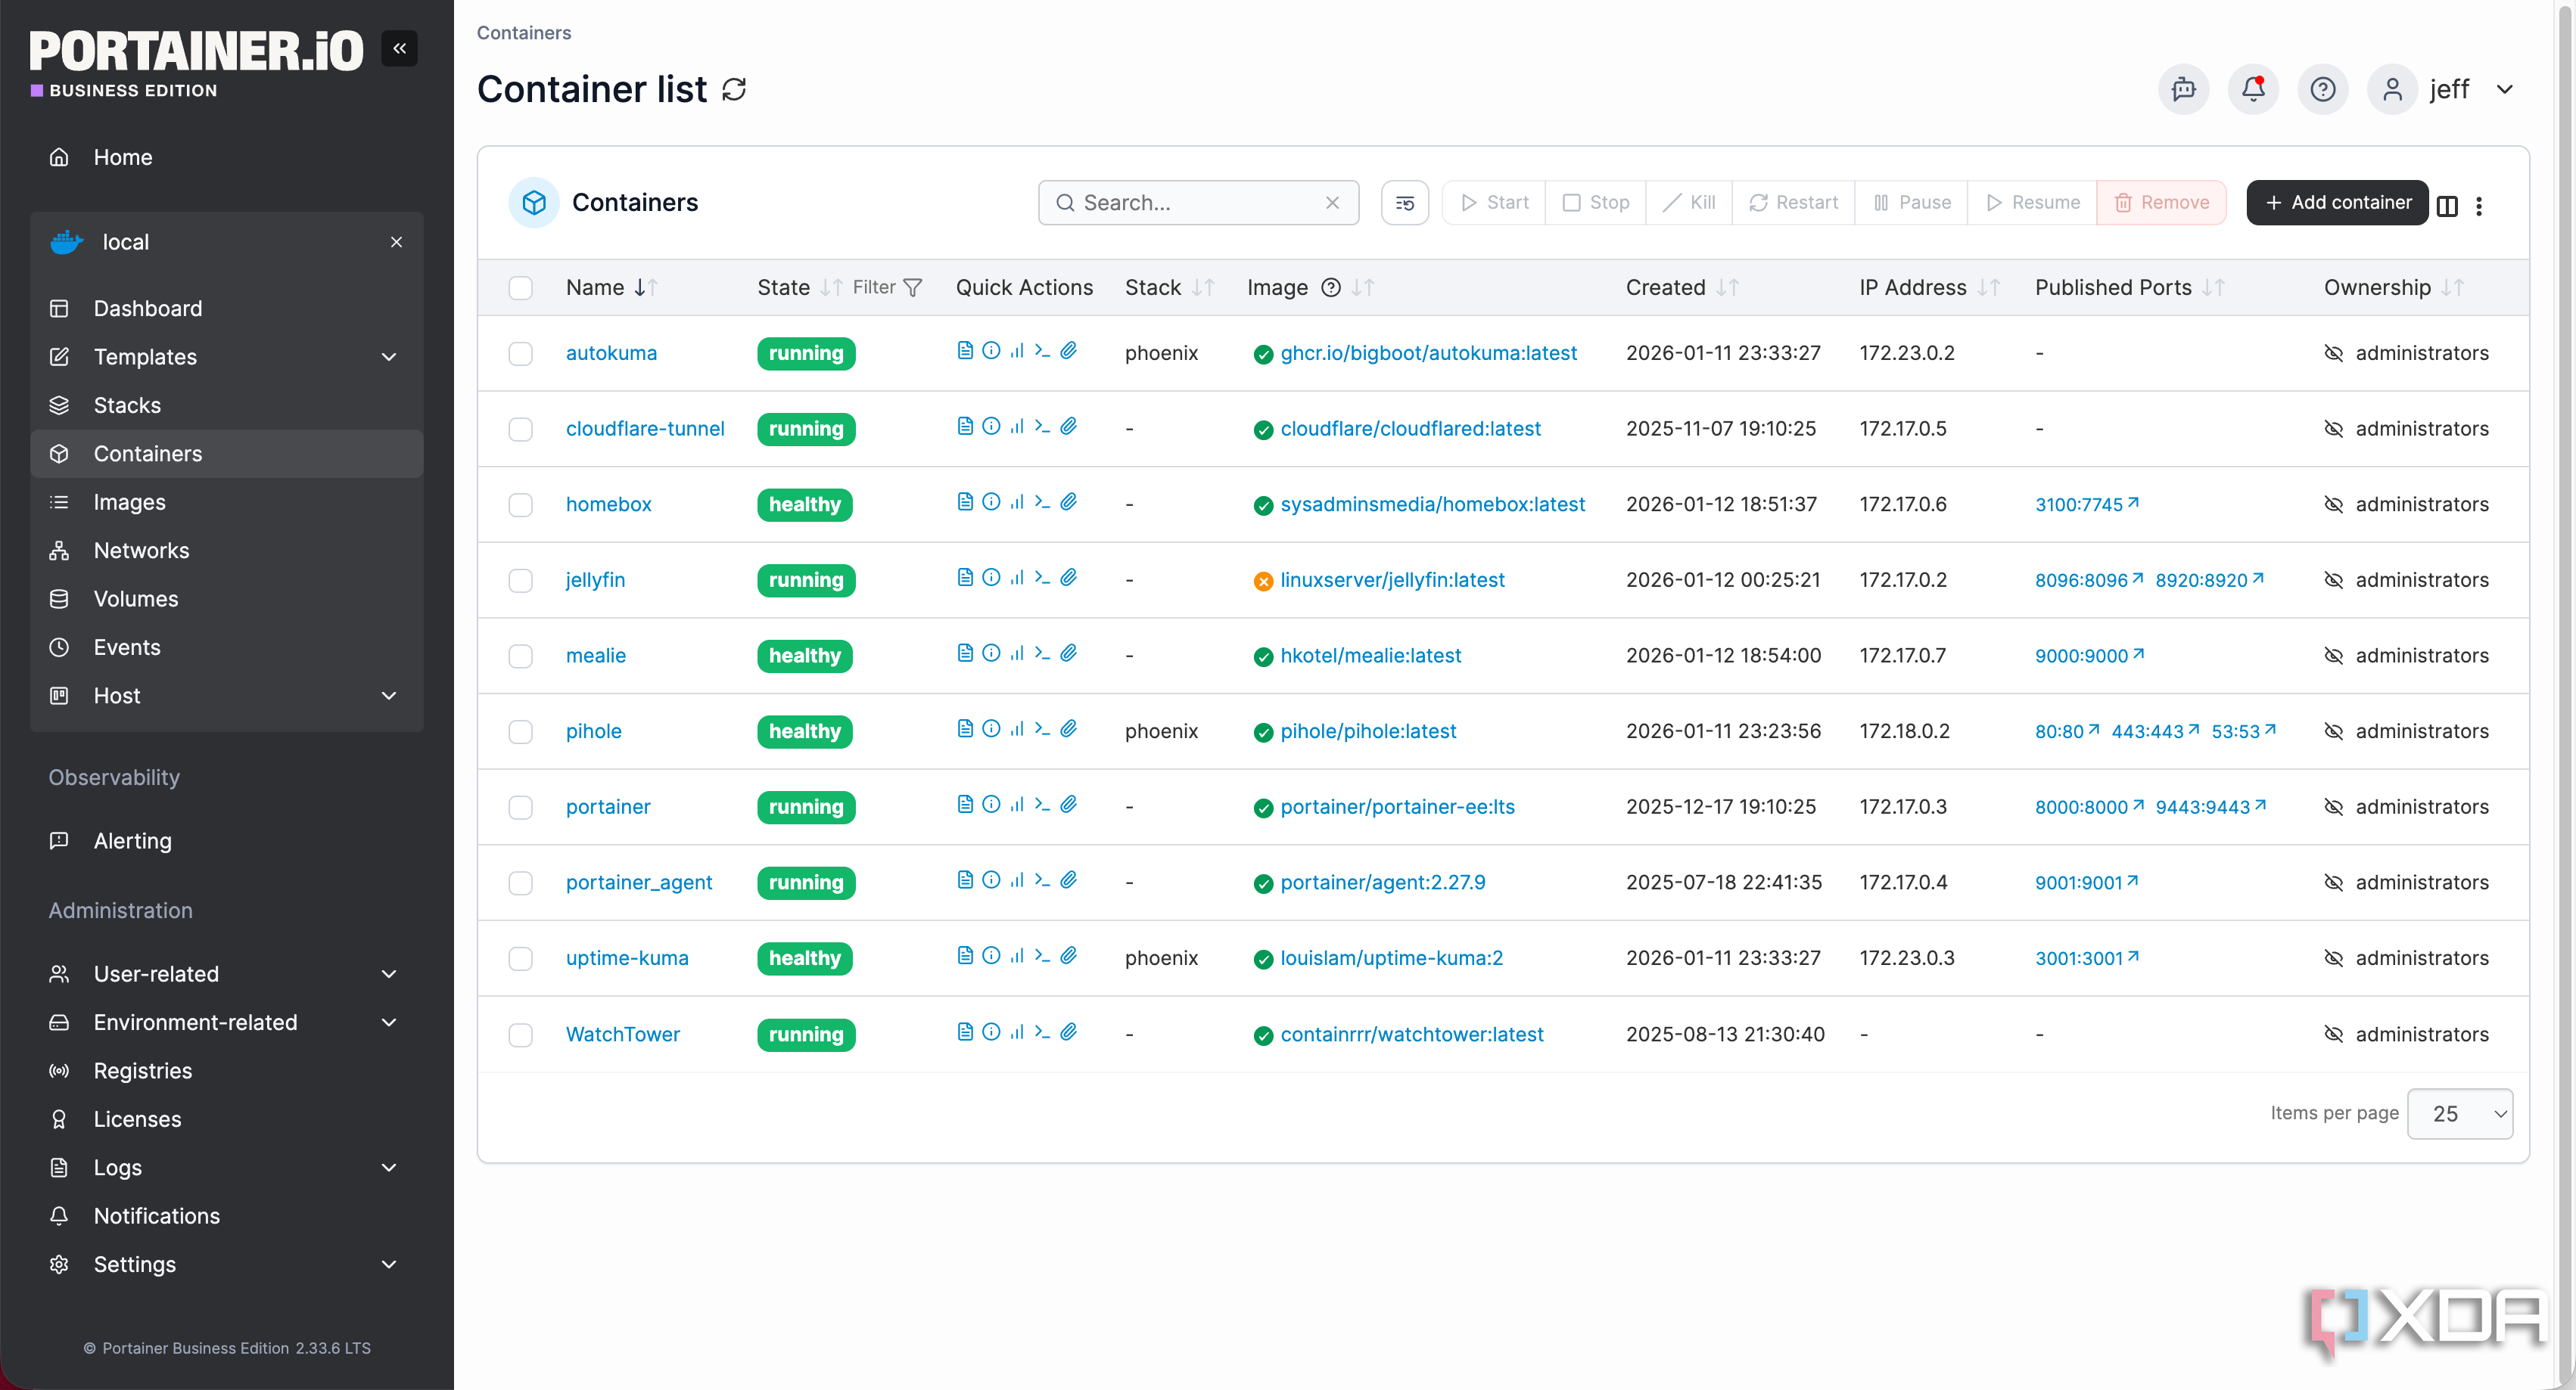Viewport: 2576px width, 1390px height.
Task: Go to Stacks in the sidebar
Action: tap(226, 405)
